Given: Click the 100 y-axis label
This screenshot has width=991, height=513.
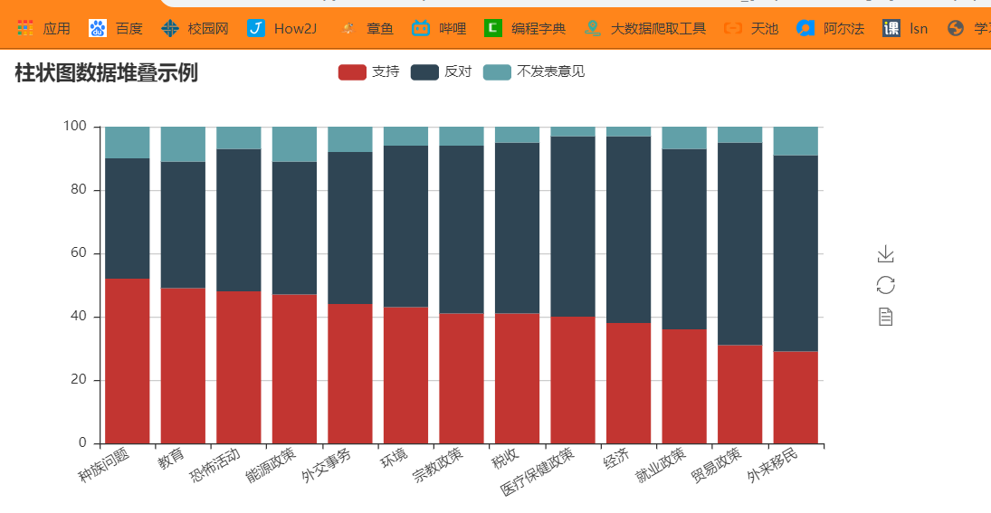Looking at the screenshot, I should [74, 127].
